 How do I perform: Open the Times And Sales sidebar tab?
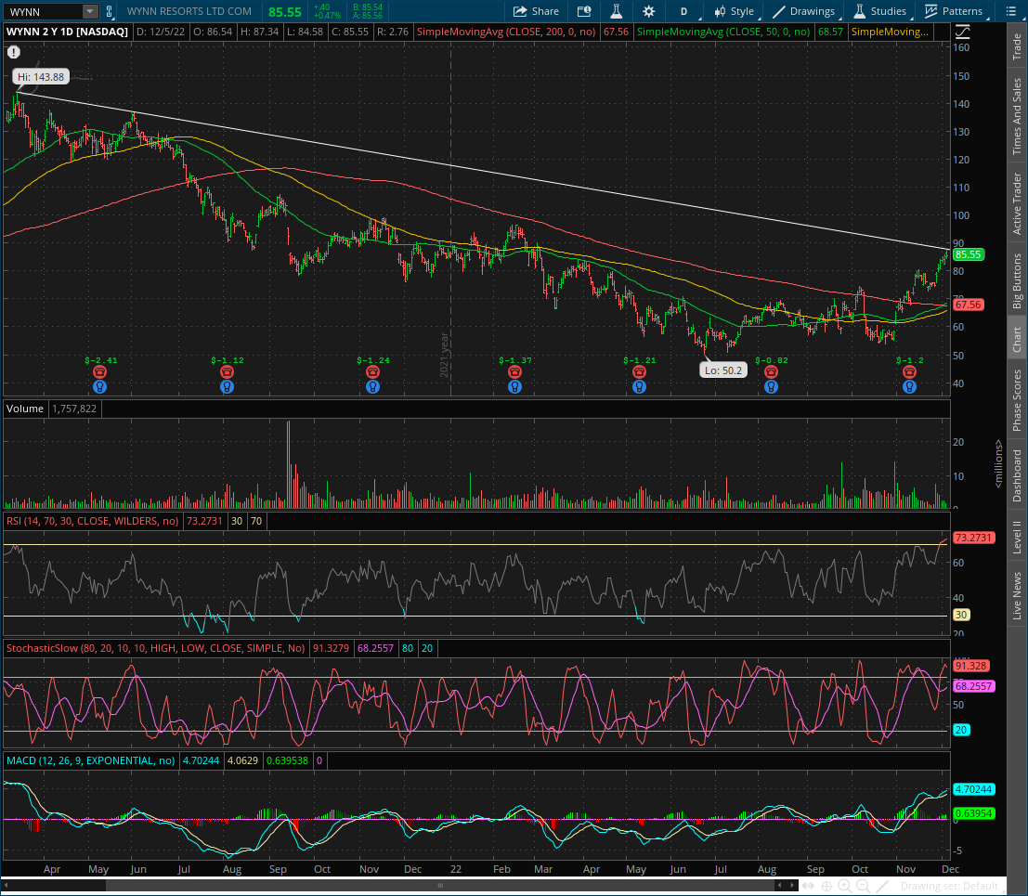(x=1017, y=116)
